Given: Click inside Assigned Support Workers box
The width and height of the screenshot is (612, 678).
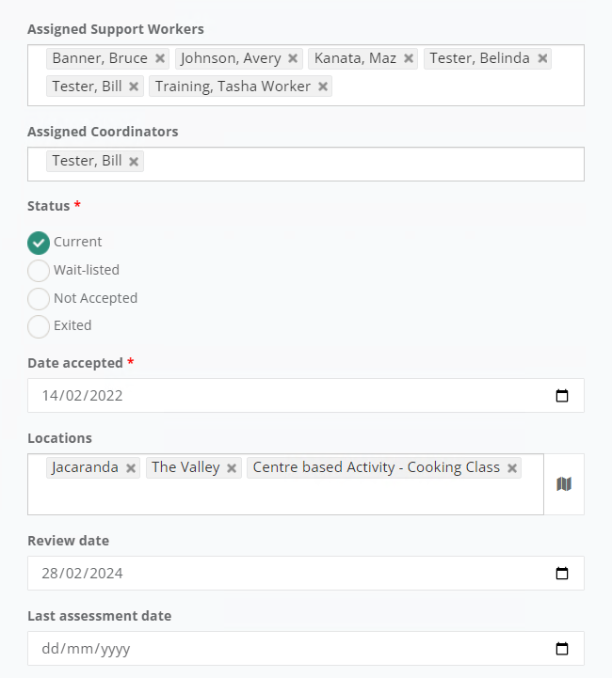Looking at the screenshot, I should pyautogui.click(x=455, y=88).
